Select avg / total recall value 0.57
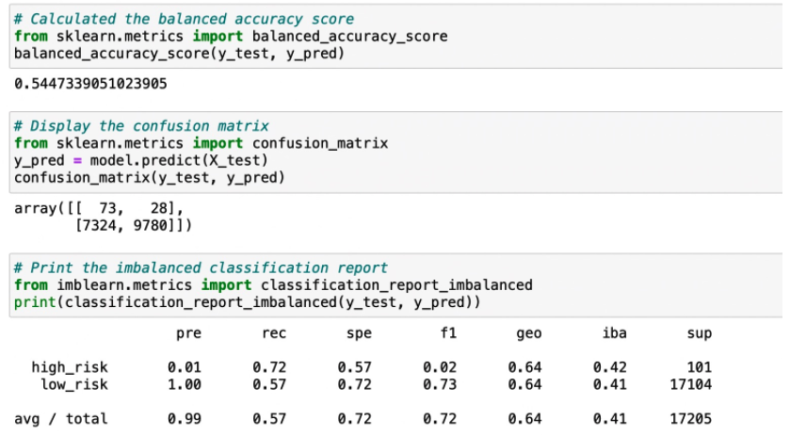Screen dimensions: 790x436 click(x=269, y=419)
